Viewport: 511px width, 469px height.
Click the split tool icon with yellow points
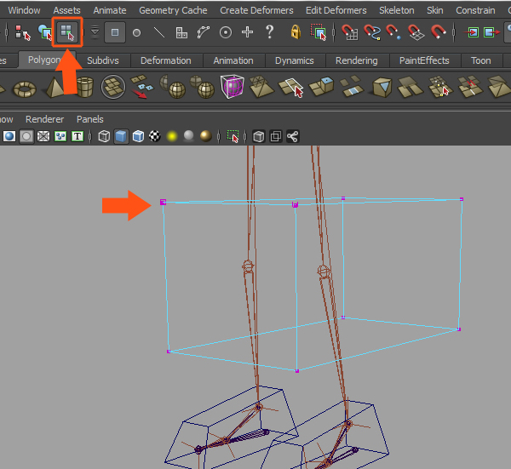click(x=440, y=87)
